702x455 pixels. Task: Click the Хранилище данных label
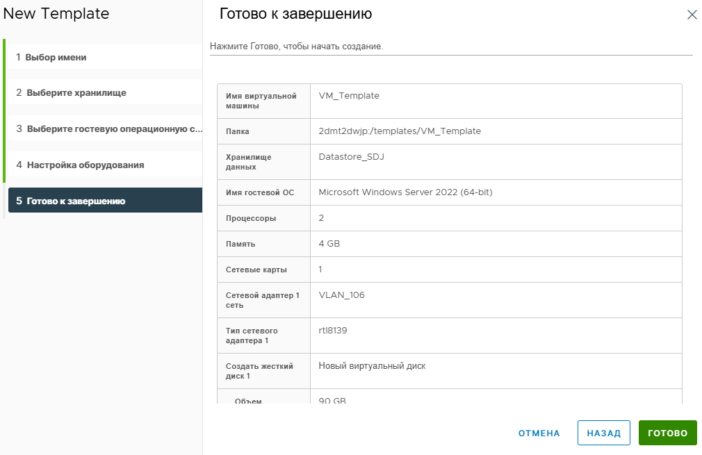[248, 162]
